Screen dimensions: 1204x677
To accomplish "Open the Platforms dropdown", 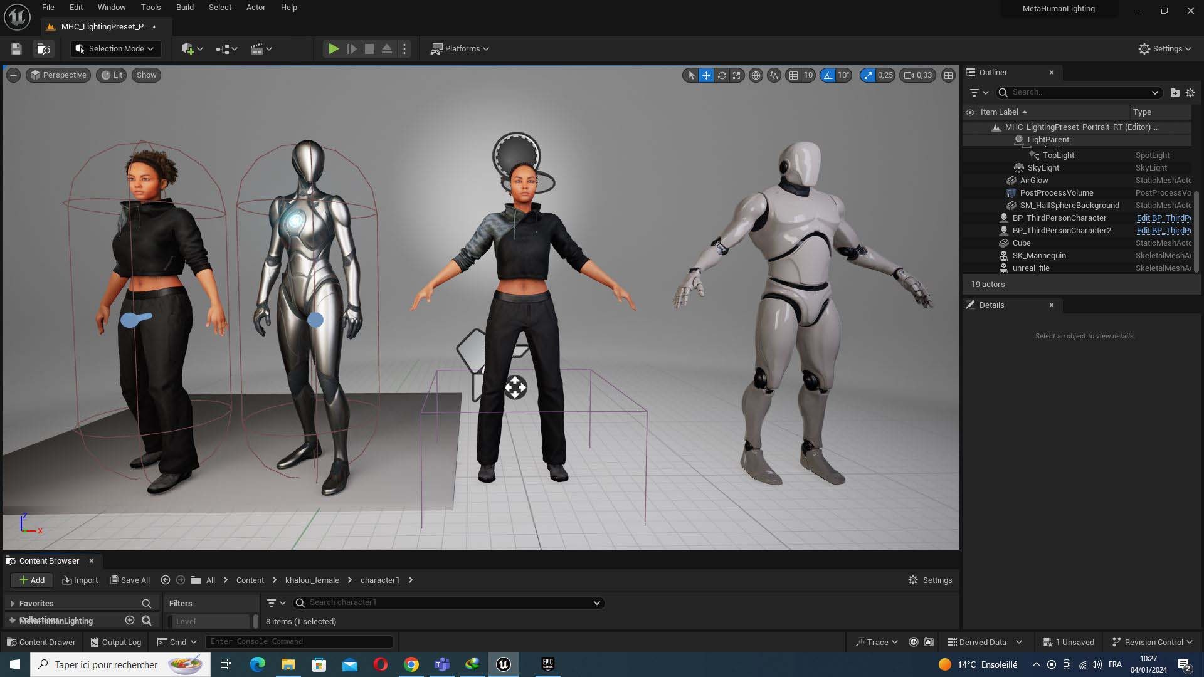I will (x=460, y=49).
